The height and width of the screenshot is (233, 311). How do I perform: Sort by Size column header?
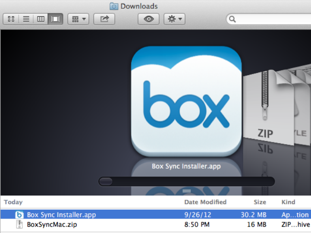(x=260, y=202)
